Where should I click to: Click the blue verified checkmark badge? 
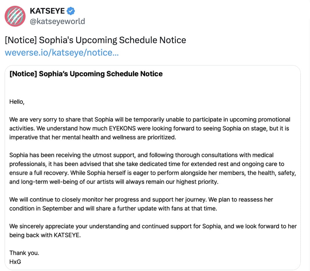click(x=71, y=11)
